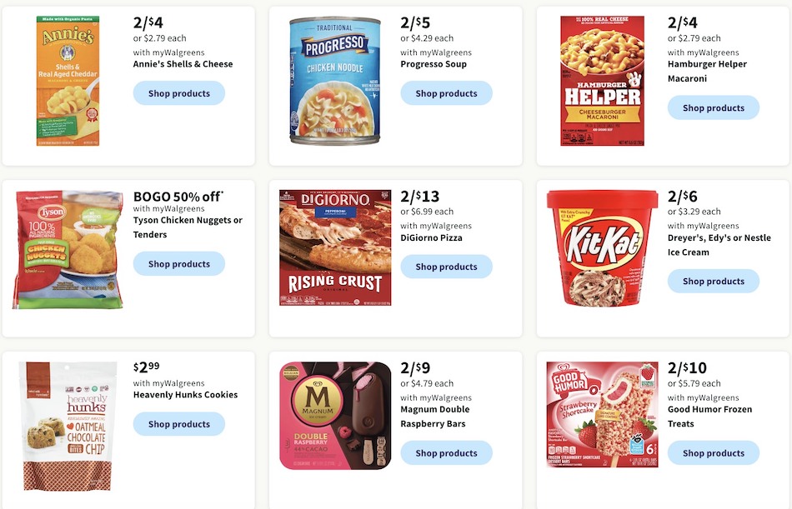The width and height of the screenshot is (792, 509).
Task: Click the Annie's Shells & Cheese box image
Action: [68, 81]
